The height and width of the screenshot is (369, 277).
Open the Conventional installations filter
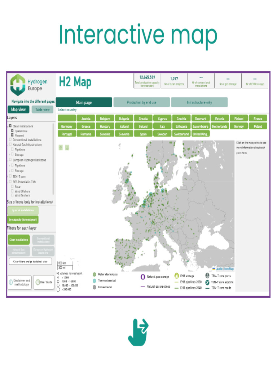coord(43,240)
